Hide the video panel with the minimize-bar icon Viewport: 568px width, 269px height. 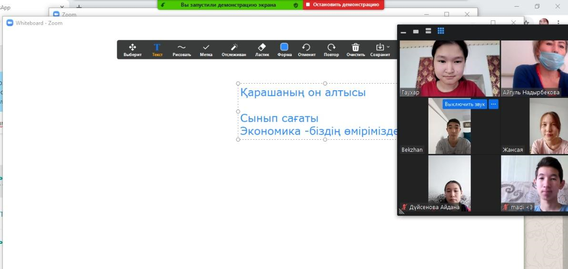(x=404, y=32)
